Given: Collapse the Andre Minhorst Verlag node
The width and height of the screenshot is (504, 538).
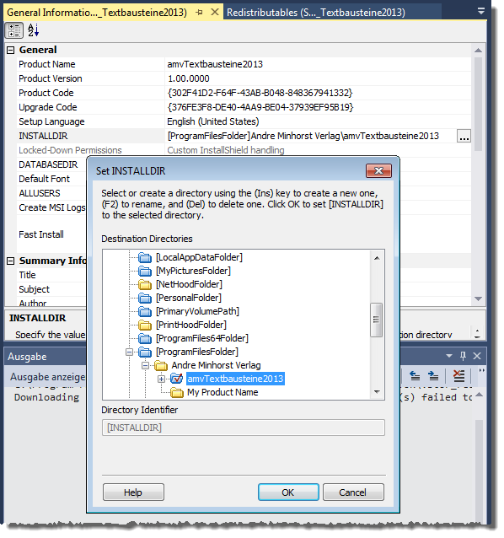Looking at the screenshot, I should pyautogui.click(x=145, y=366).
